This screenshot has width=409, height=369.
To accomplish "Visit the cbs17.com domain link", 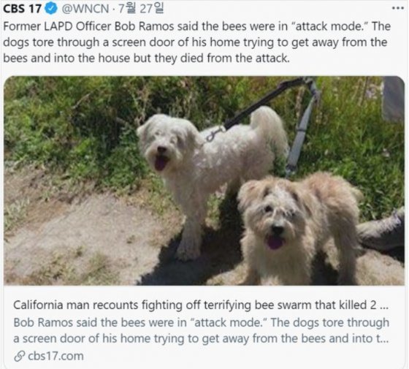I will (56, 357).
